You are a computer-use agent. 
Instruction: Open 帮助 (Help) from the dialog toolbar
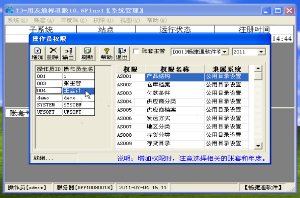coord(106,53)
